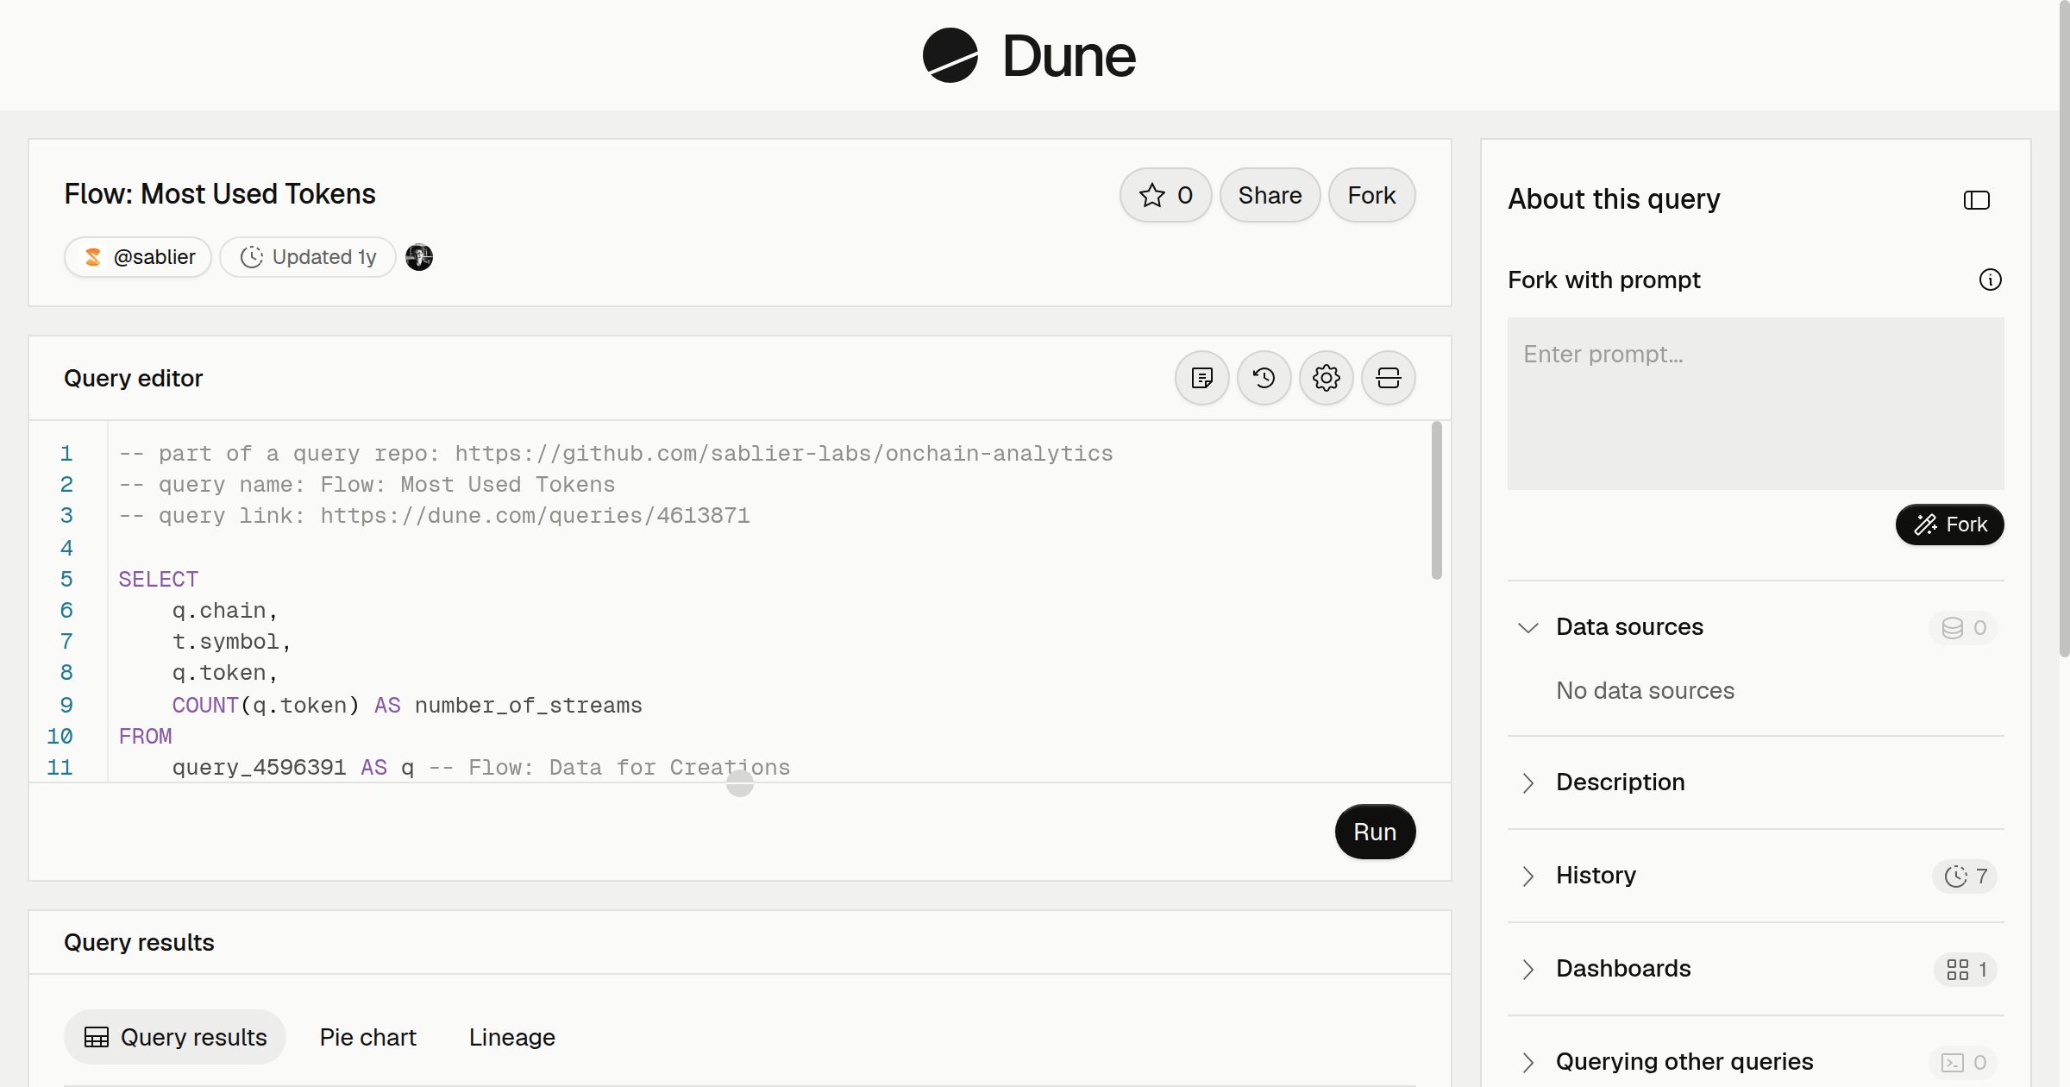Click the editor resize handle below line 11
The width and height of the screenshot is (2070, 1087).
(740, 783)
